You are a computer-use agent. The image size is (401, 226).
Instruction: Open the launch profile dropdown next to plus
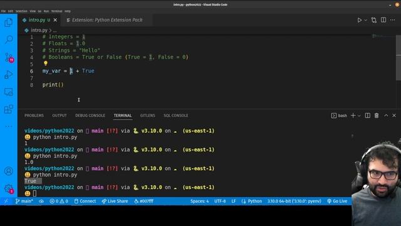(359, 116)
